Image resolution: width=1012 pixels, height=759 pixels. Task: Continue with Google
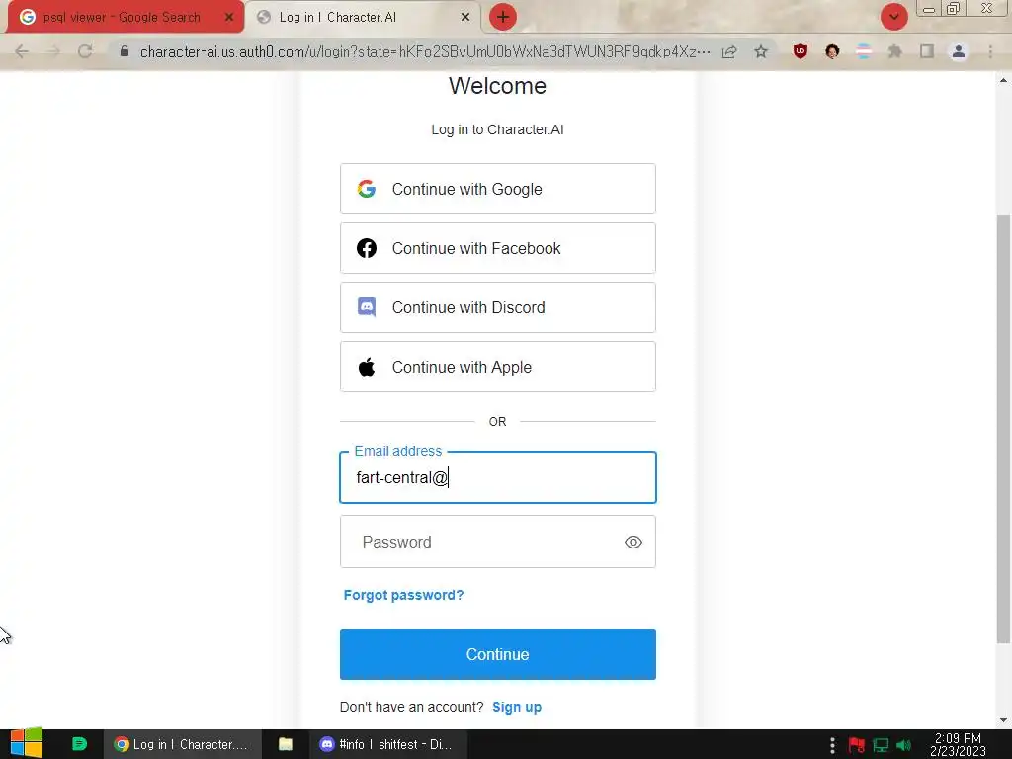coord(498,189)
